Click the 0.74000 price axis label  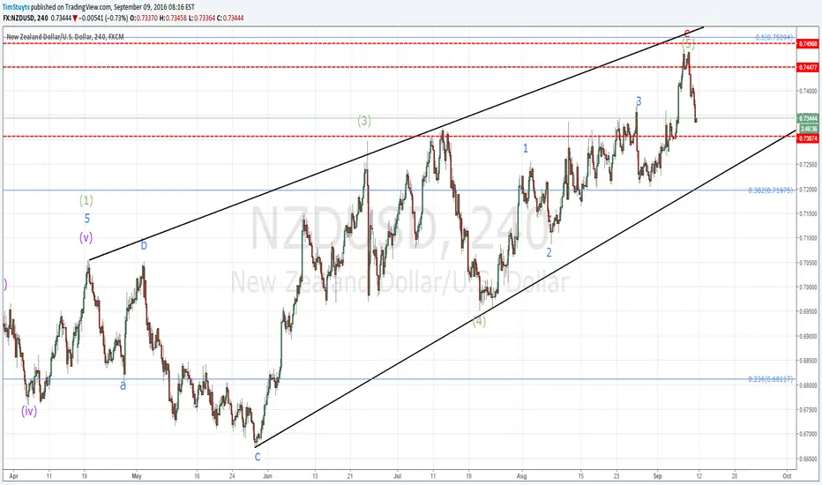(809, 91)
